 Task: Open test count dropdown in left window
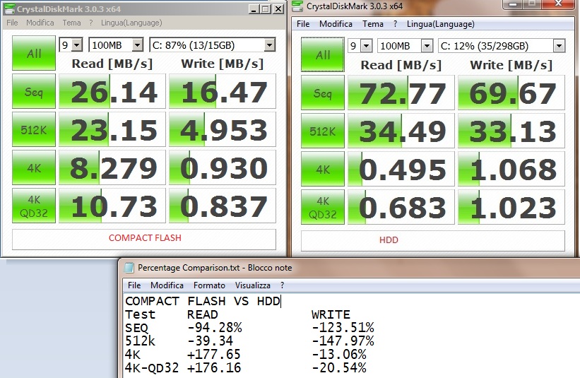click(77, 45)
